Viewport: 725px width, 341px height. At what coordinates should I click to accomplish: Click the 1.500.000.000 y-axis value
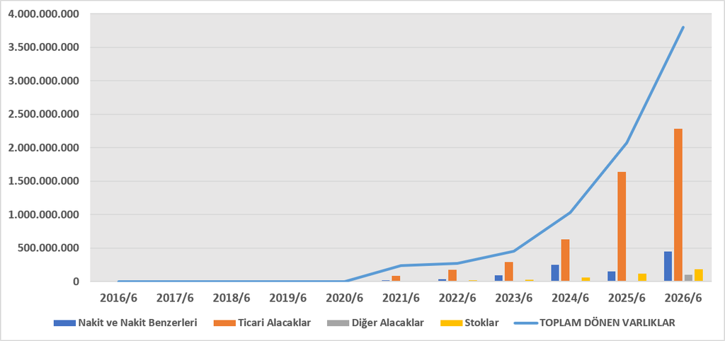click(x=43, y=181)
